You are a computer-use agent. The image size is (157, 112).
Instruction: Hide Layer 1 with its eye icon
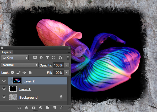point(4,89)
